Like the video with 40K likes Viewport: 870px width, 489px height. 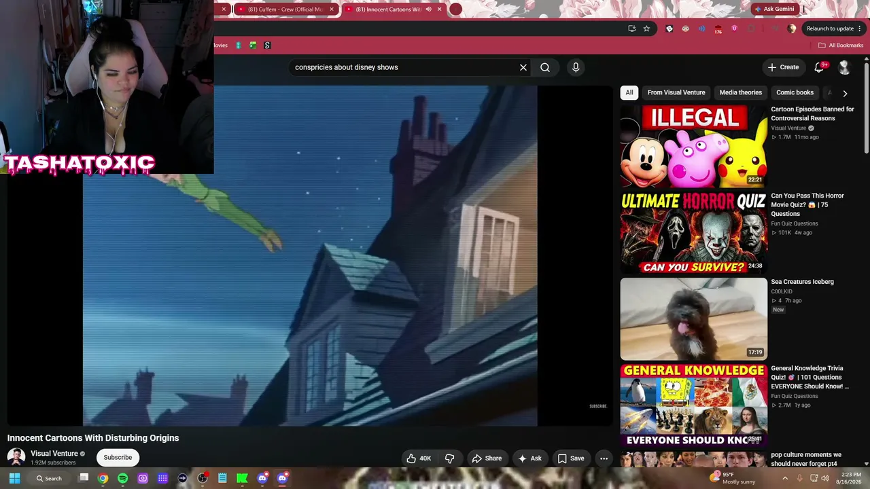click(x=419, y=458)
